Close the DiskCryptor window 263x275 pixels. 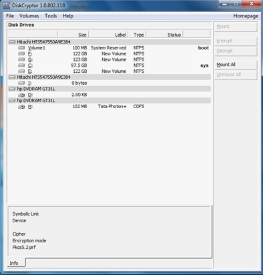click(252, 3)
